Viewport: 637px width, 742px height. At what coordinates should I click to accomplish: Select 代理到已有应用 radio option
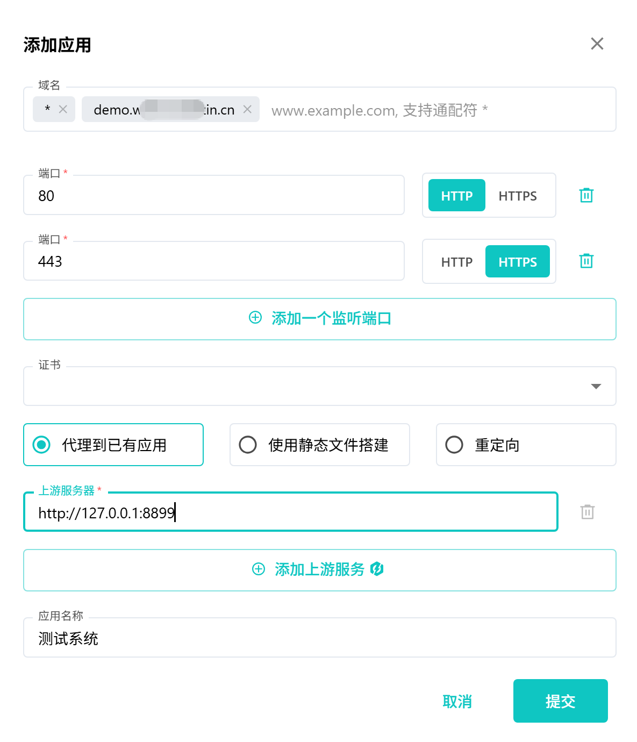(42, 445)
